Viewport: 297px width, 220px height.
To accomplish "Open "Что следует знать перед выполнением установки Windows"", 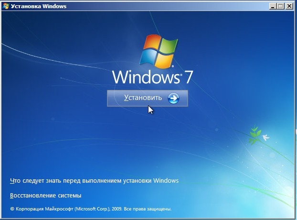I will (95, 181).
